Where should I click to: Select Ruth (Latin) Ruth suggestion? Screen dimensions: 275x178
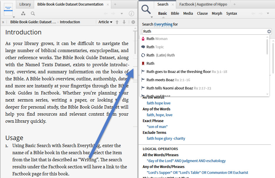click(x=204, y=55)
